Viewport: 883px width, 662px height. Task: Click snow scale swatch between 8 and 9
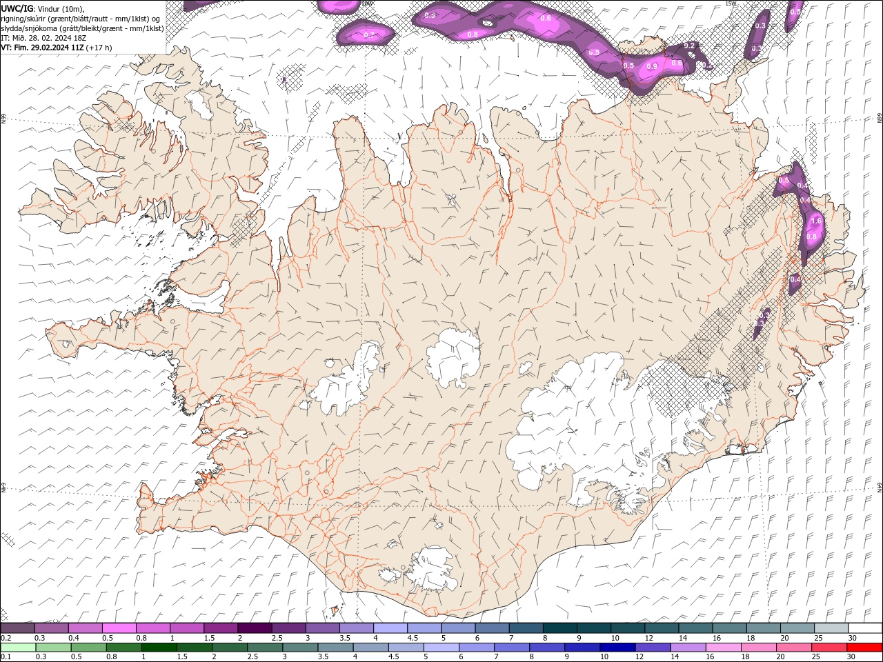point(559,628)
